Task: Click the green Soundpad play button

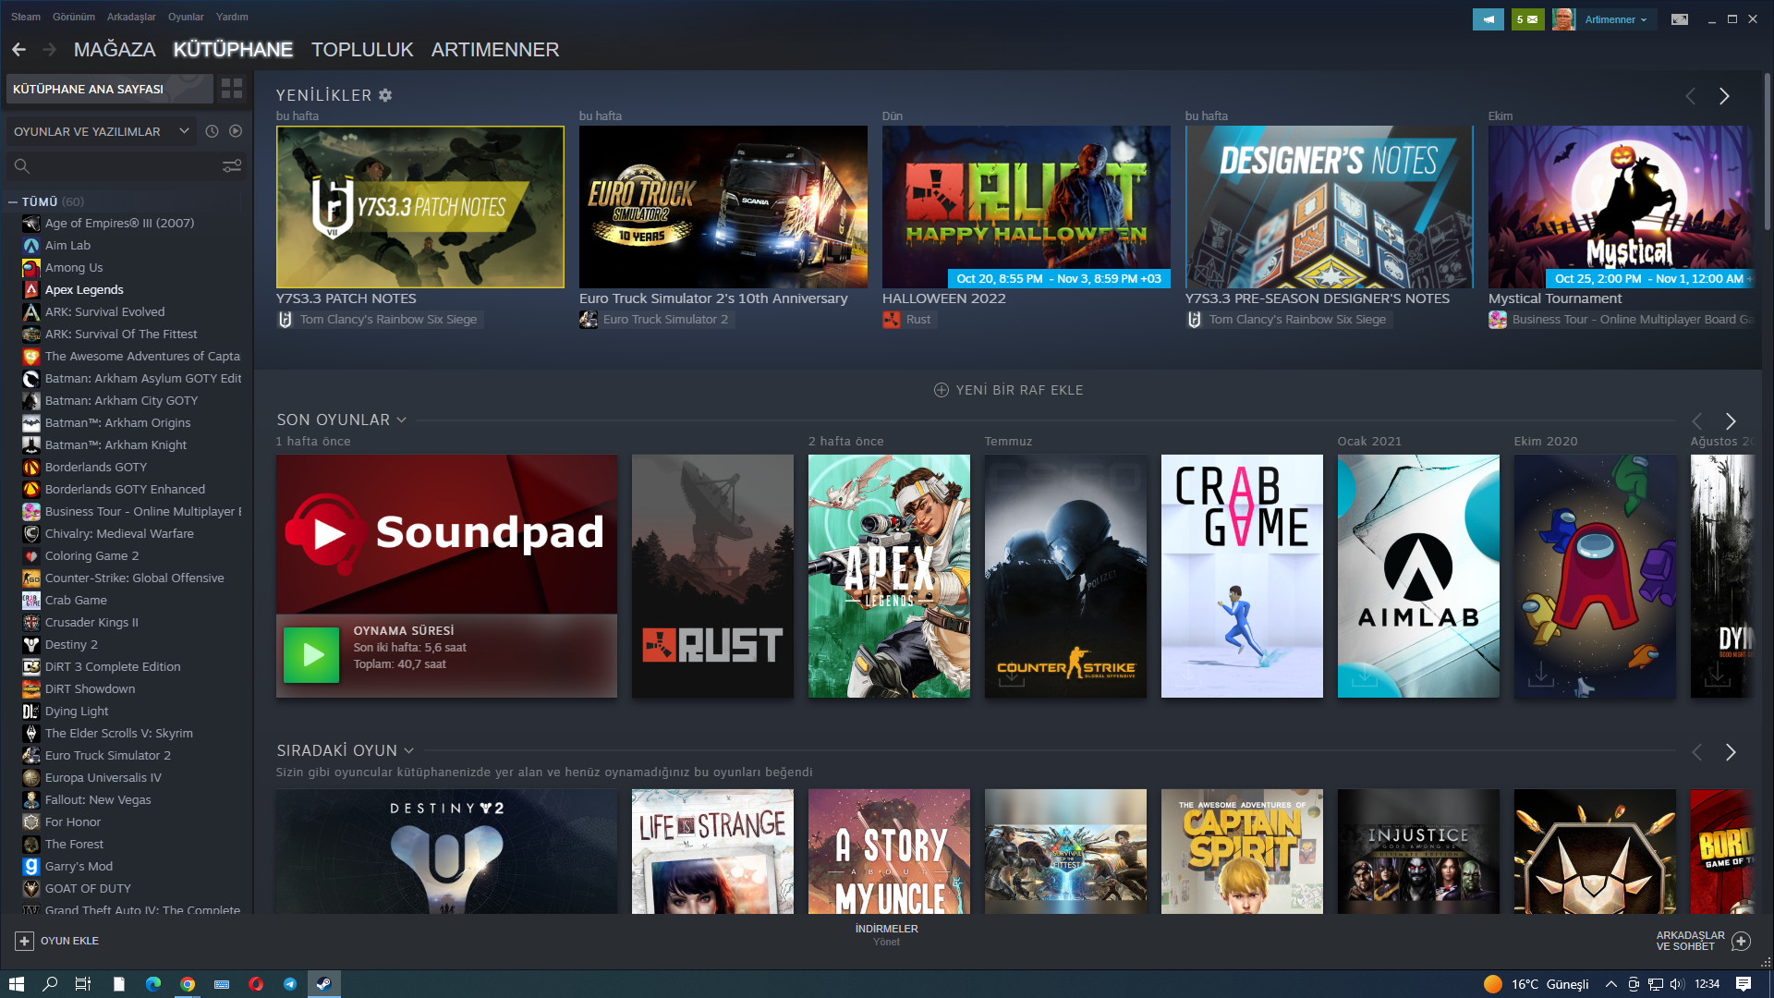Action: (x=311, y=655)
